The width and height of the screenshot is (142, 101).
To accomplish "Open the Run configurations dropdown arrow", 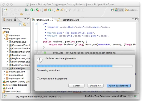I will (x=34, y=10).
